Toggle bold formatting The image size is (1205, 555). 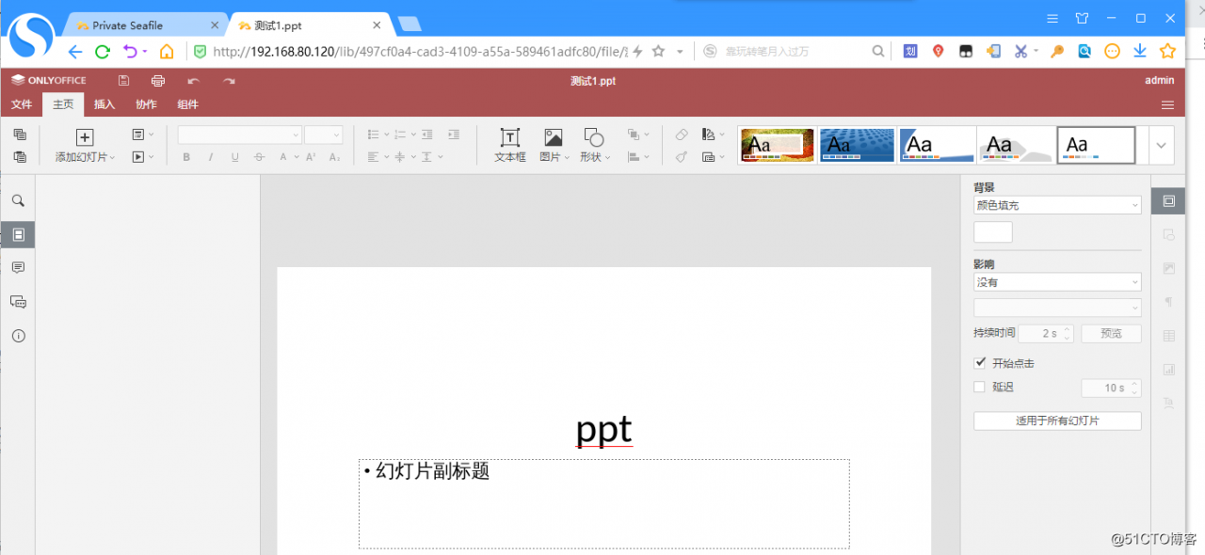point(185,157)
